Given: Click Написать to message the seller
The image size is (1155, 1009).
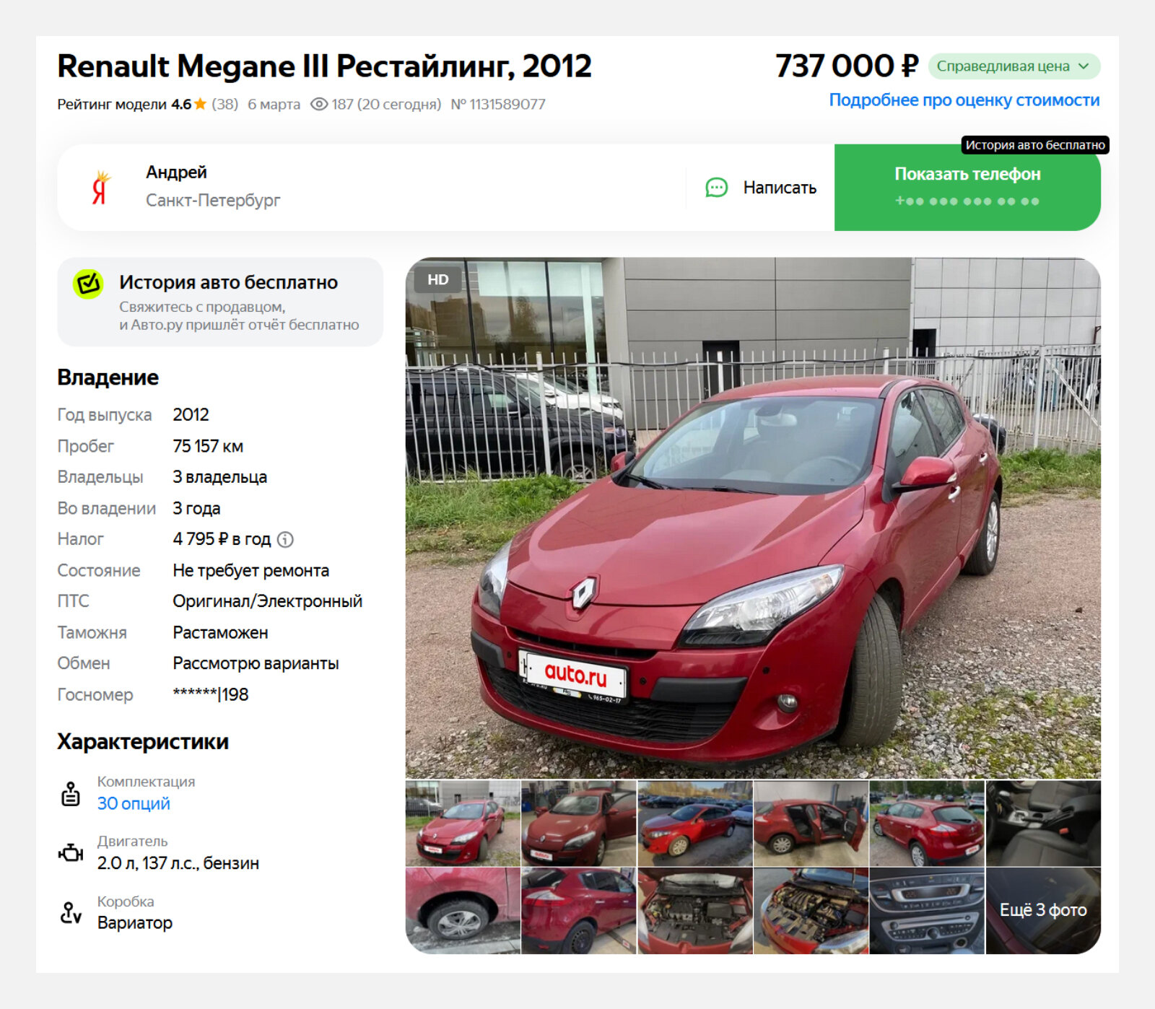Looking at the screenshot, I should [x=761, y=188].
